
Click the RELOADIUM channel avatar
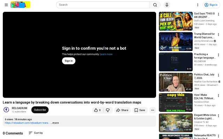pyautogui.click(x=6, y=110)
